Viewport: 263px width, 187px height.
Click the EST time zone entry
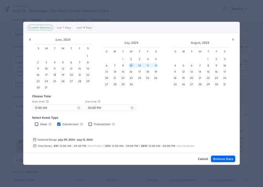(x=70, y=146)
